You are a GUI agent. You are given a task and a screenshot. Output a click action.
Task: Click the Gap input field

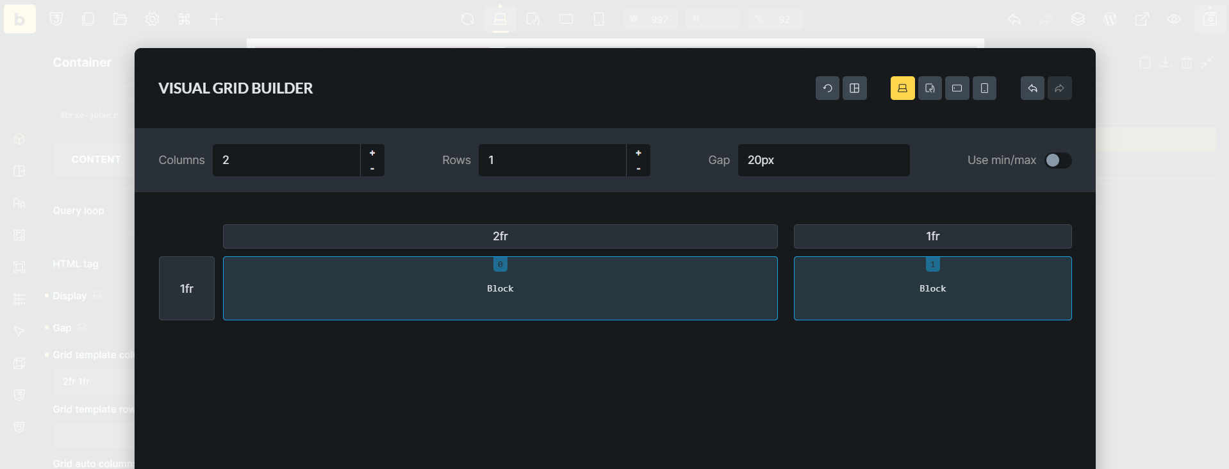(x=823, y=160)
